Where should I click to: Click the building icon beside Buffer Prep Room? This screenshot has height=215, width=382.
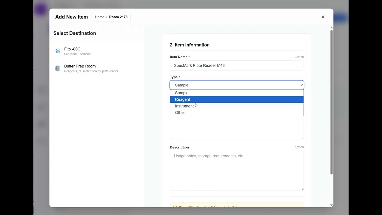tap(58, 68)
